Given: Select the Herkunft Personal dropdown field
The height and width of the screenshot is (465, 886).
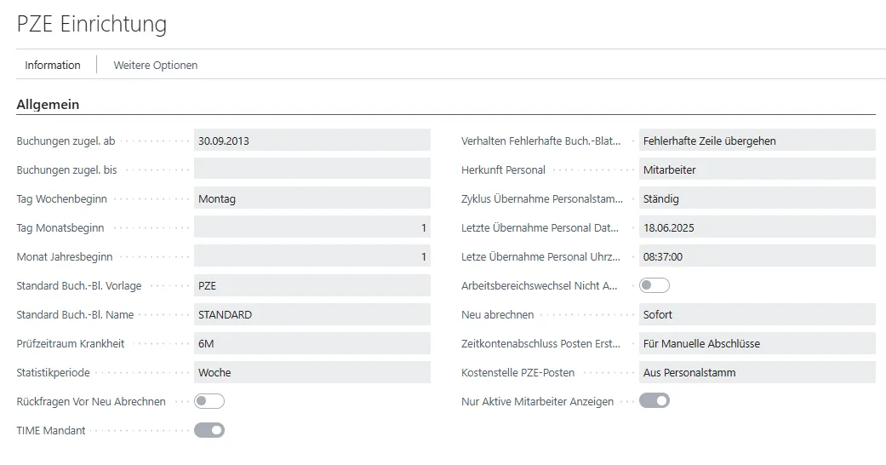Looking at the screenshot, I should point(756,169).
